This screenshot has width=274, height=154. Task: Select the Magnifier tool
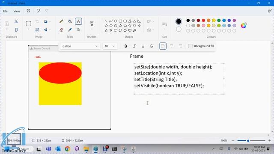78,30
